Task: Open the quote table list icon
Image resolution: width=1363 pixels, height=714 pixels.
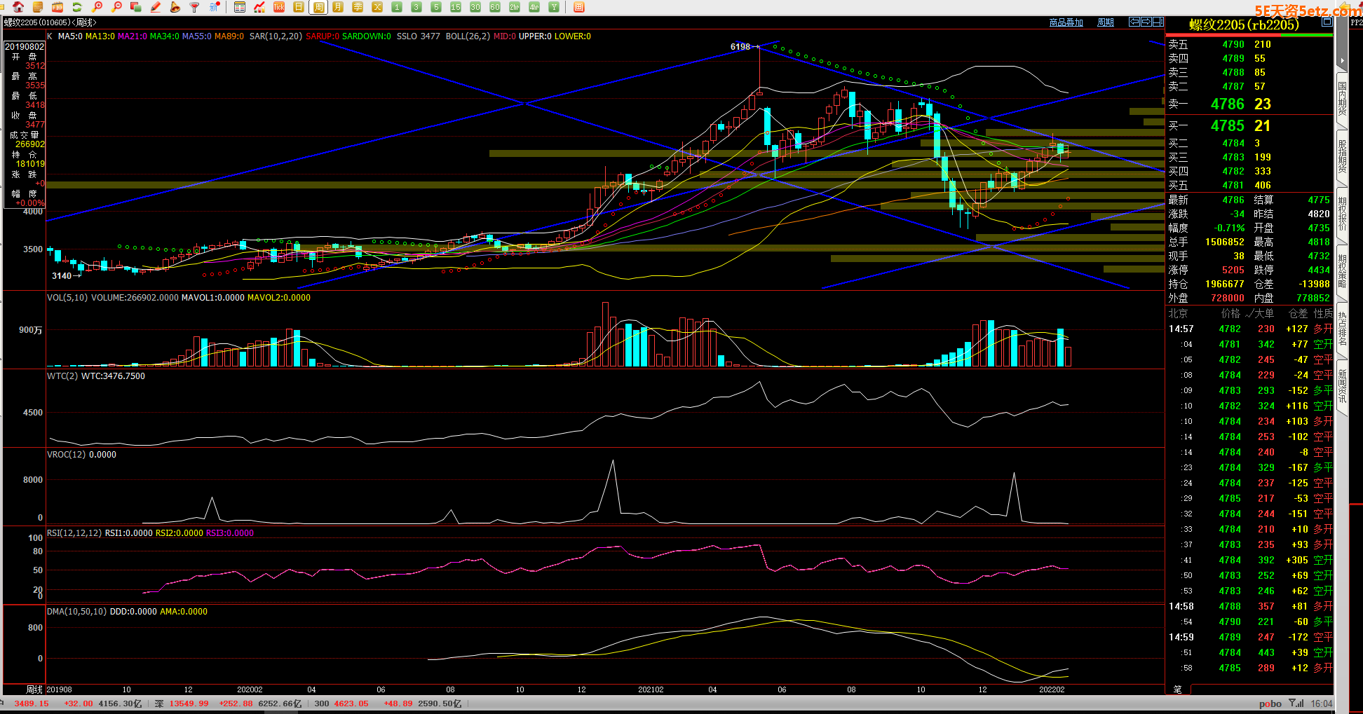Action: point(240,7)
